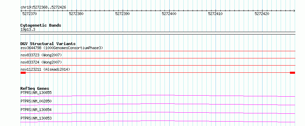Click the PTPRS|NM_130853 transcript label
The width and height of the screenshot is (305, 126).
coord(36,118)
